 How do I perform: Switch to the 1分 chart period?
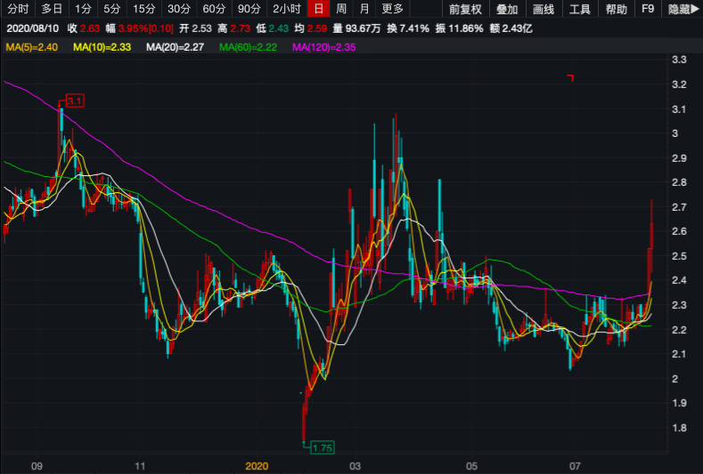83,9
